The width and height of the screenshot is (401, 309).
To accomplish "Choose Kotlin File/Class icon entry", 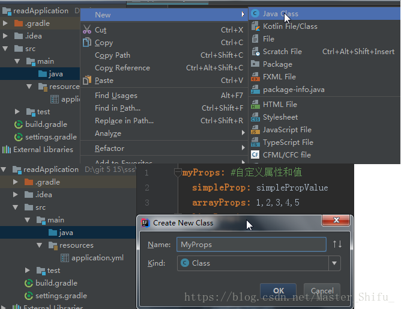I will 255,26.
